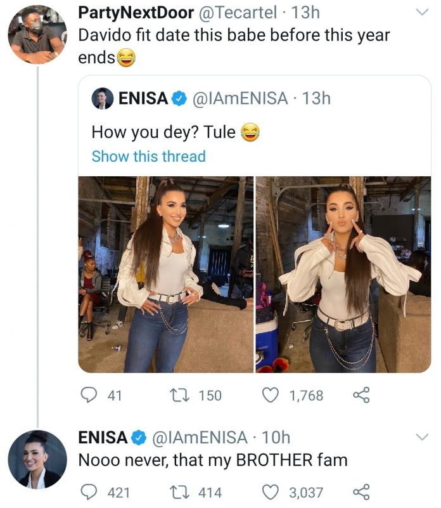View right photo with peace signs
The height and width of the screenshot is (508, 441).
click(x=343, y=274)
